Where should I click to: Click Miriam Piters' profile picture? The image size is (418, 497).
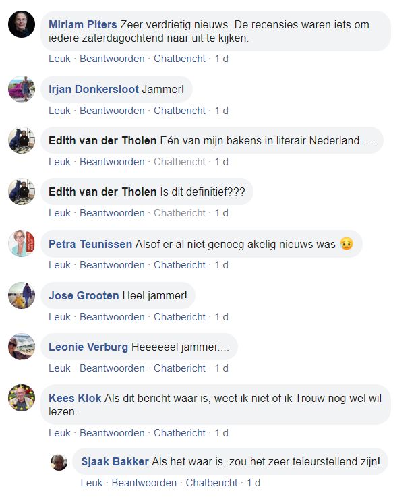22,24
